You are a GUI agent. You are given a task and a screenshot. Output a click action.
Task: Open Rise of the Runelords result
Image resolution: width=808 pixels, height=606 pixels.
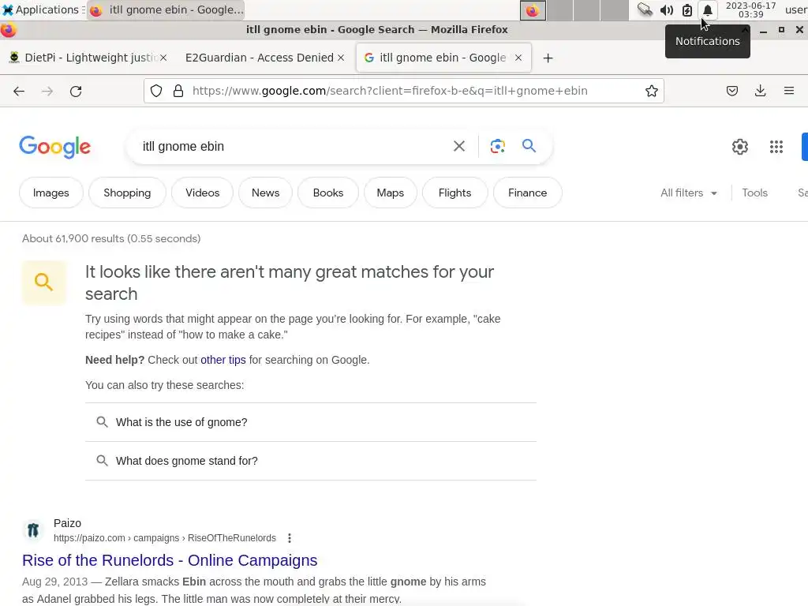(x=170, y=560)
